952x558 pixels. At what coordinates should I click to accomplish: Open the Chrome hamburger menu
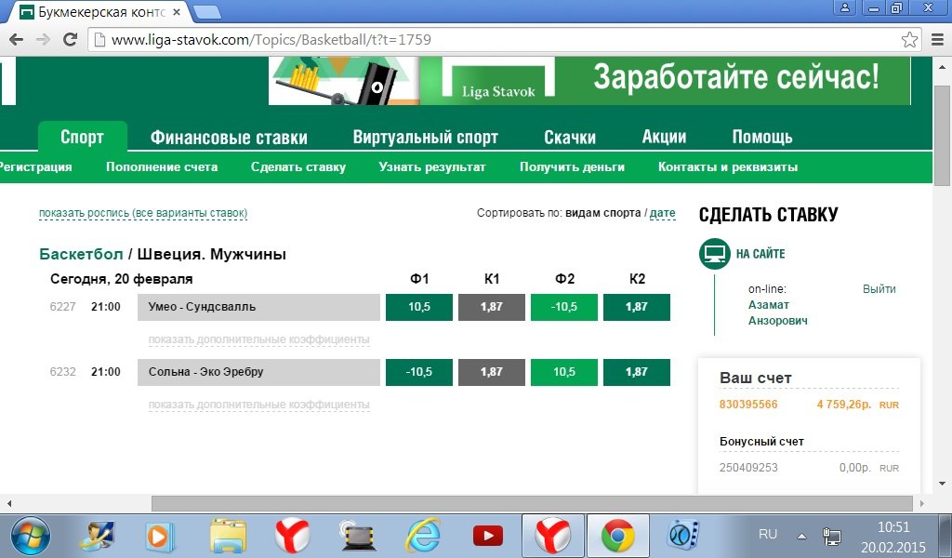(x=937, y=40)
